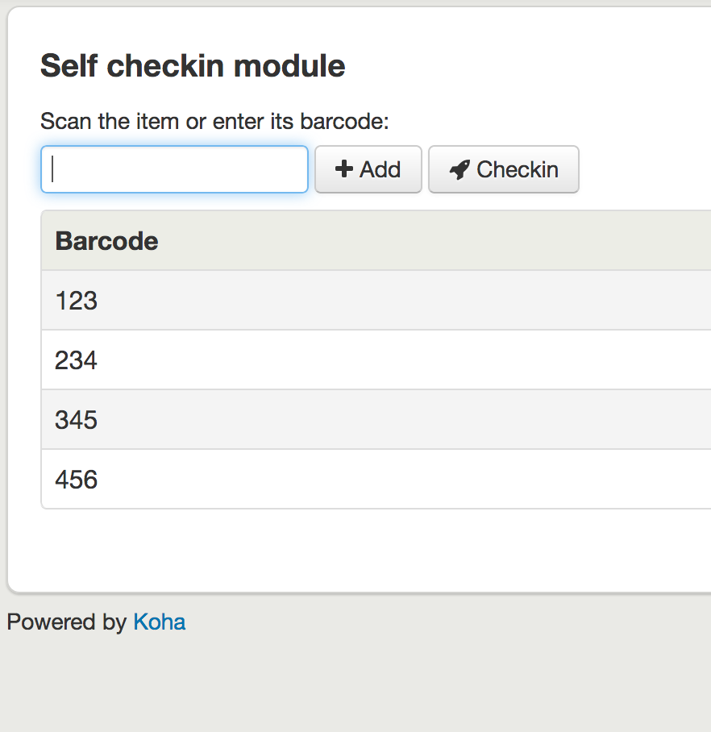This screenshot has width=711, height=732.
Task: Click the "Powered by" footer text
Action: click(x=66, y=622)
